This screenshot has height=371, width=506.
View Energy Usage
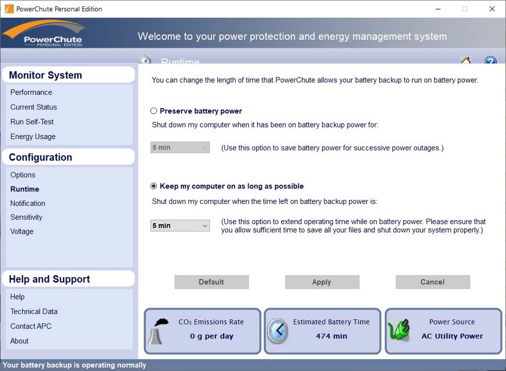(33, 137)
